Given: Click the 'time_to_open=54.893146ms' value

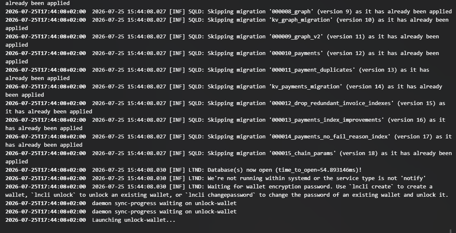Looking at the screenshot, I should (x=317, y=170).
